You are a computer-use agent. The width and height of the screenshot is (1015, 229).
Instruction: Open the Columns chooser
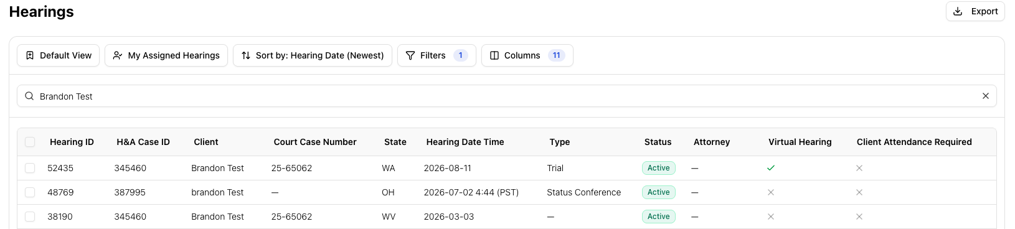527,55
